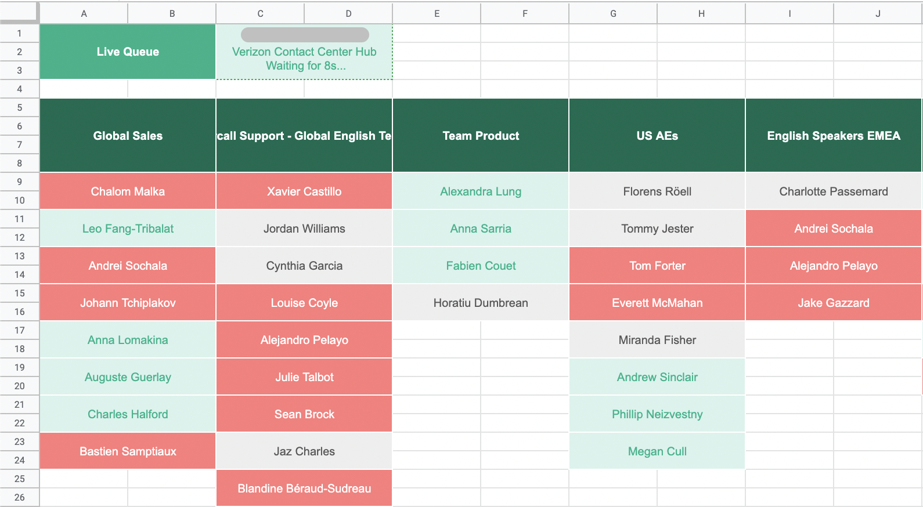This screenshot has width=923, height=507.
Task: Select row 4 header
Action: (19, 89)
